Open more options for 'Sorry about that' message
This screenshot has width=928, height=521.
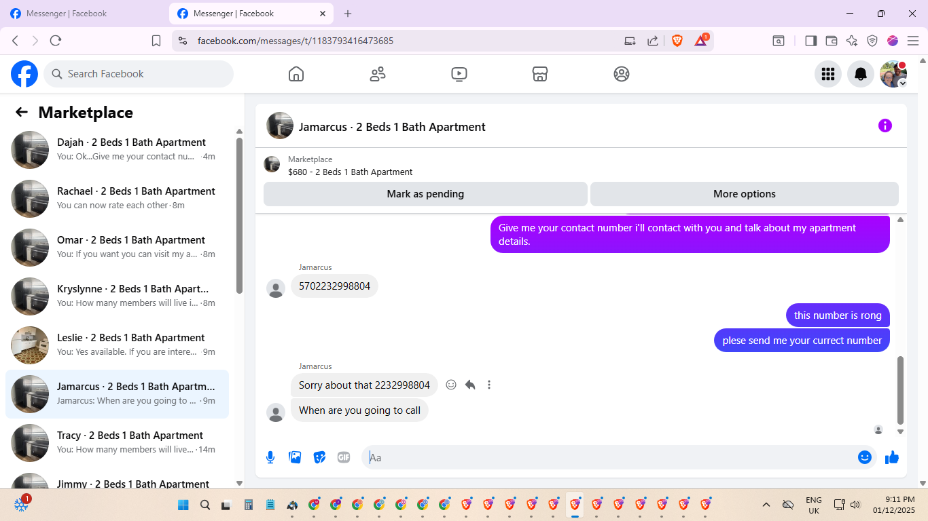[x=489, y=385]
